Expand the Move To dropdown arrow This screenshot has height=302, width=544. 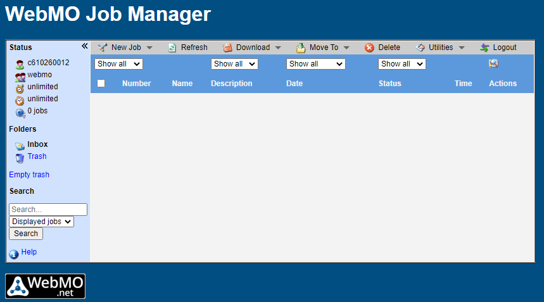pyautogui.click(x=346, y=48)
